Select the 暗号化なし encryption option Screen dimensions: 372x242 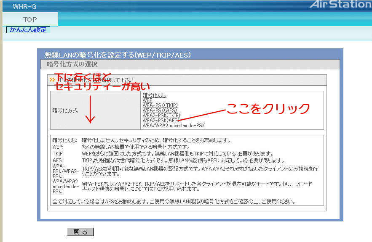click(154, 95)
